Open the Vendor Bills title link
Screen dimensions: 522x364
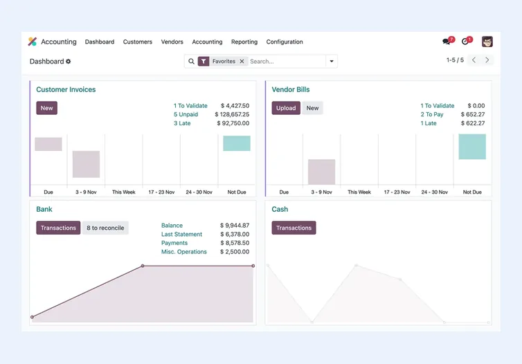pos(291,89)
